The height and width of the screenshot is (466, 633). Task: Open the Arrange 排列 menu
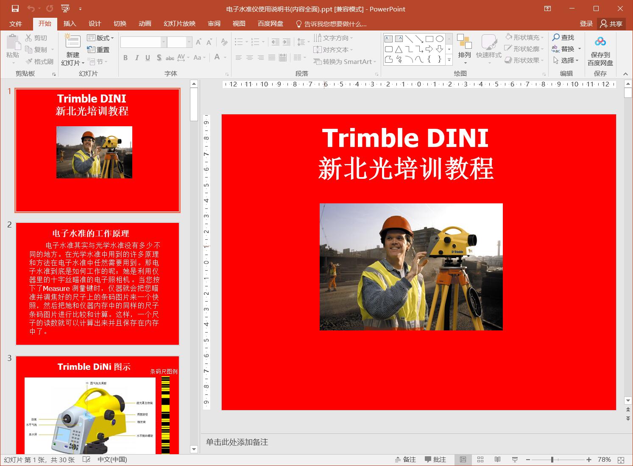coord(465,49)
